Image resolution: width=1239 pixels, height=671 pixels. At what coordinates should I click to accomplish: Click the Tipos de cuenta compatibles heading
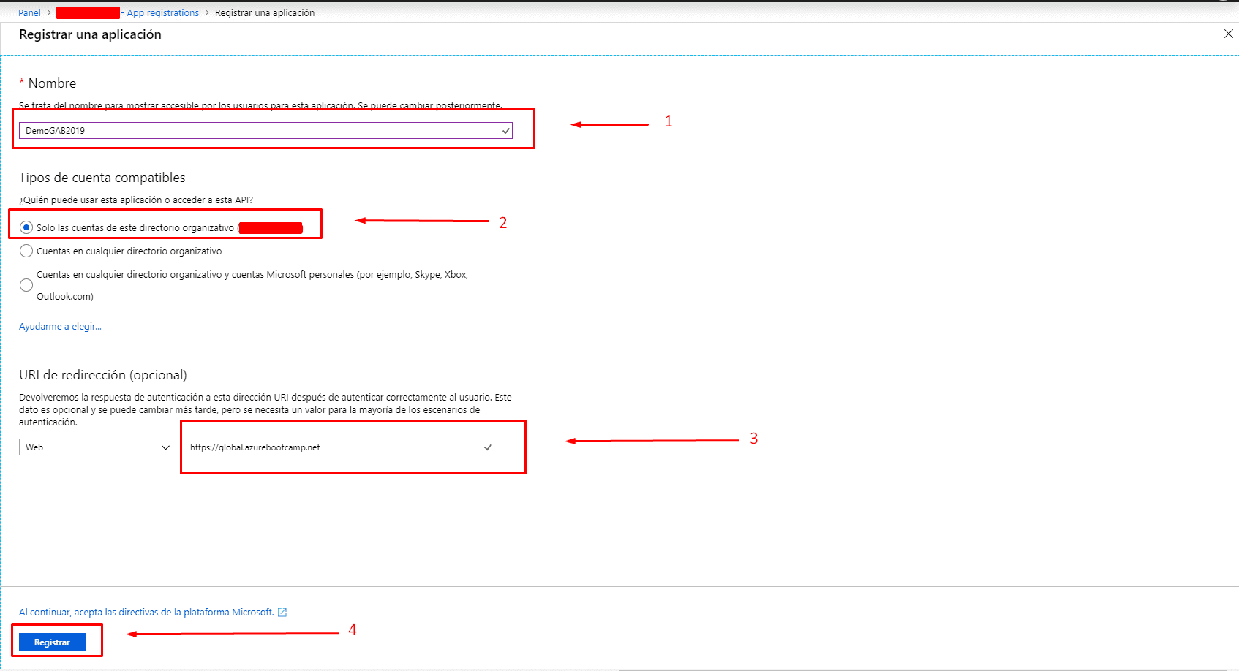coord(102,178)
